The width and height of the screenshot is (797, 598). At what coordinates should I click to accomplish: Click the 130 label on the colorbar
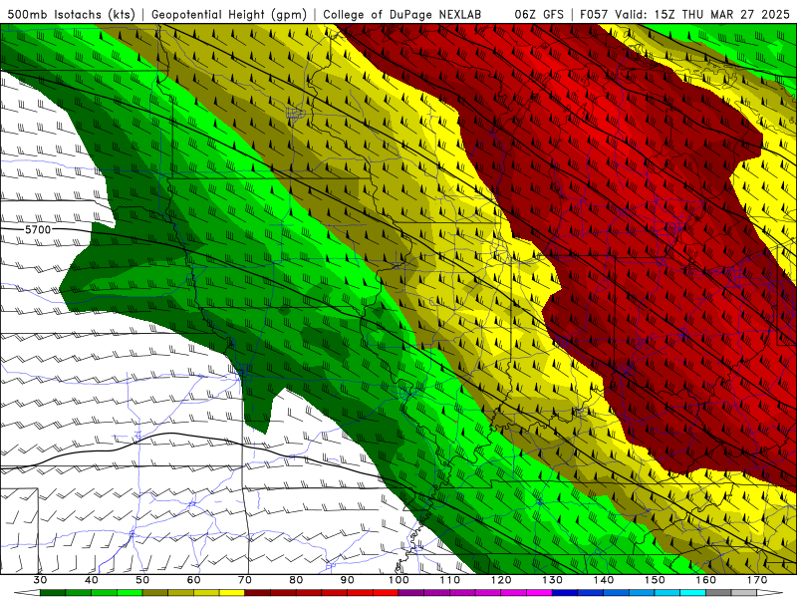[553, 580]
